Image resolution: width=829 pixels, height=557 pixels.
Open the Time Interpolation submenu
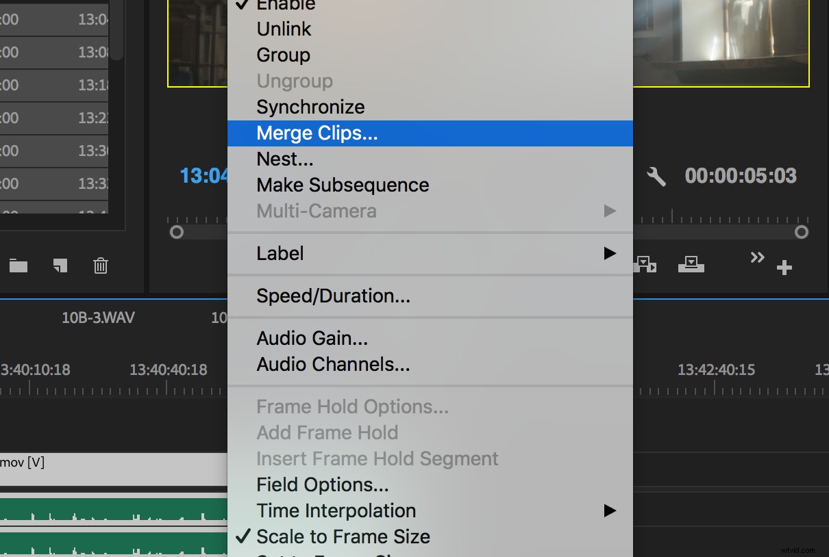coord(336,510)
